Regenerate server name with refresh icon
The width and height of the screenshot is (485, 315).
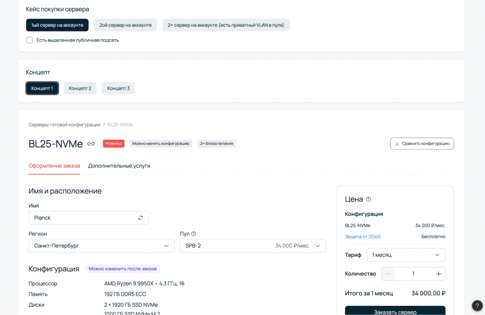(141, 218)
